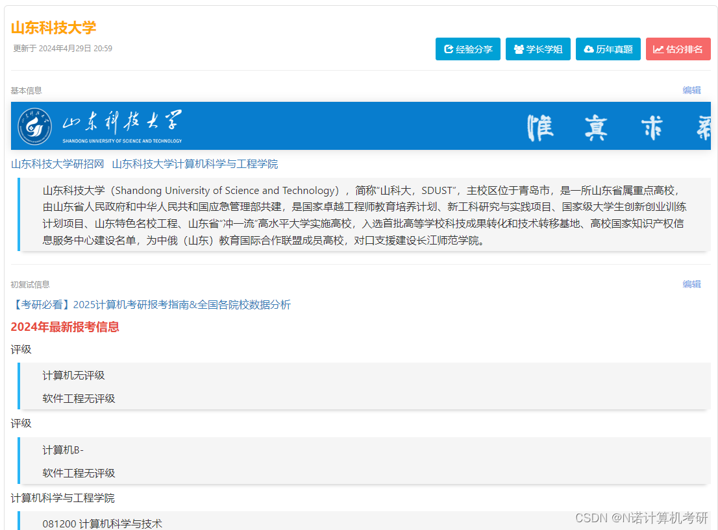Click 081200 计算机科学与技术 entry

point(102,524)
